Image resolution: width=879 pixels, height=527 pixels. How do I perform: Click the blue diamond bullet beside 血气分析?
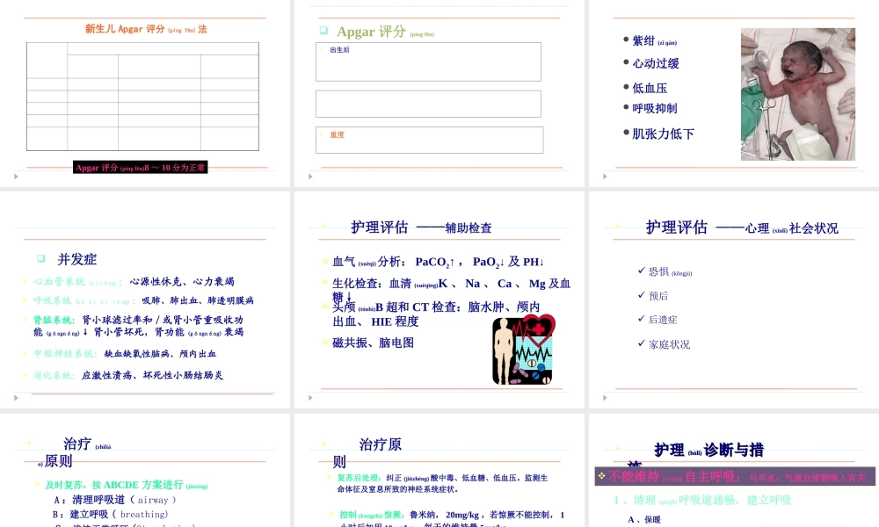click(x=323, y=261)
